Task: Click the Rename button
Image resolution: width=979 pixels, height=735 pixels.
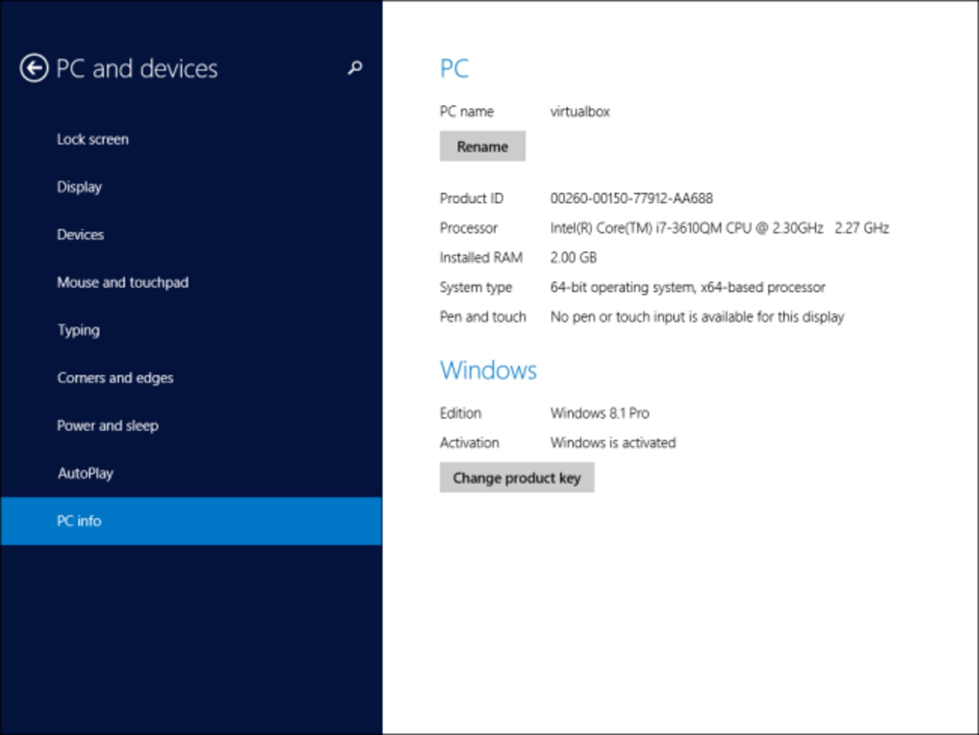Action: click(482, 146)
